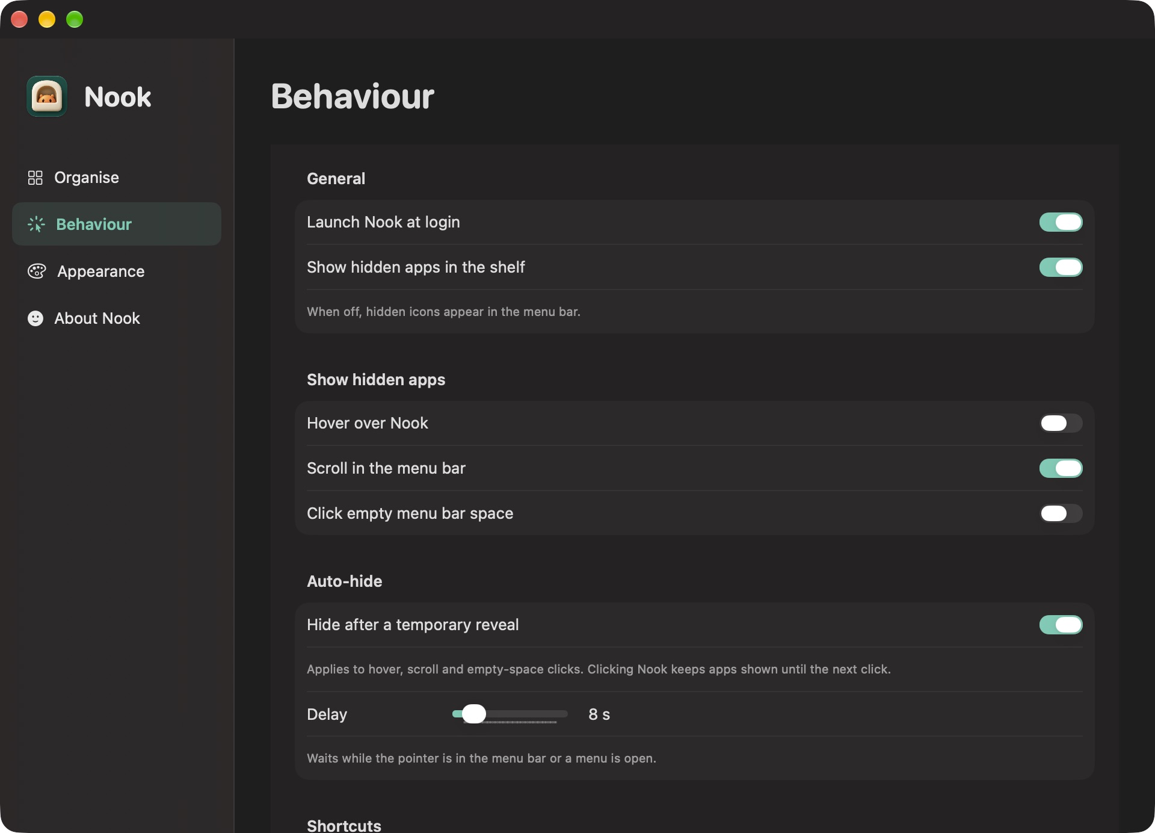Click 'Applies to hover, scroll' description
This screenshot has height=833, width=1155.
599,669
